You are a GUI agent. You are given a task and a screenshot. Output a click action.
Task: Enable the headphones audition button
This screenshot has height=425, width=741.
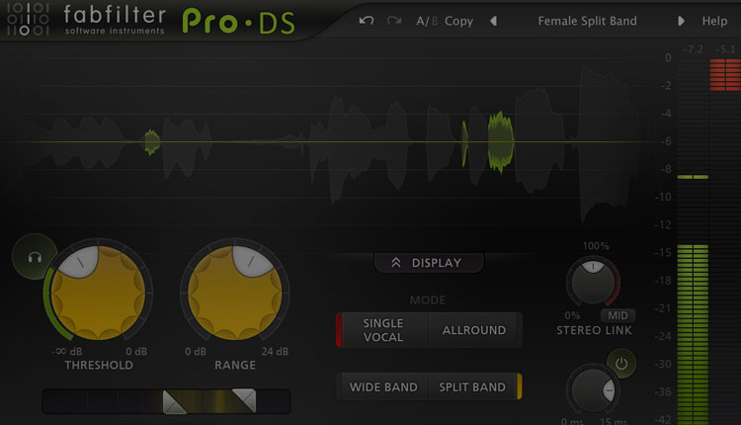point(35,257)
